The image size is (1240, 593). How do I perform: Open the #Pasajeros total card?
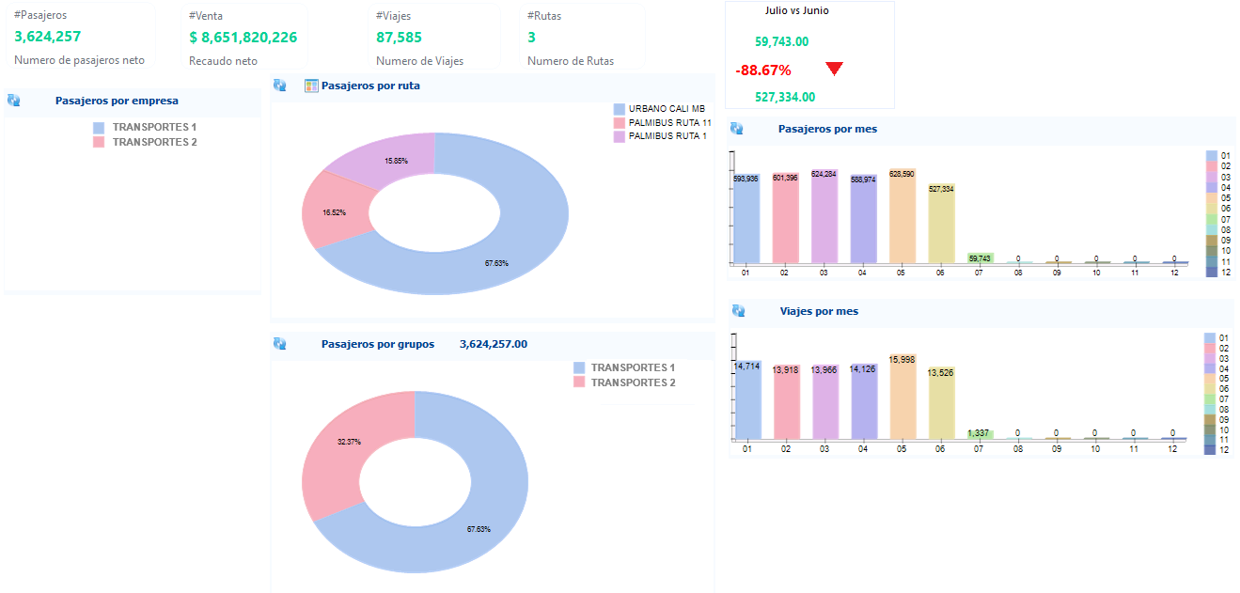point(80,38)
